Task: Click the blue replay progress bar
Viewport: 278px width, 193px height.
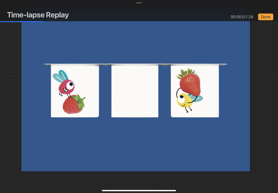Action: click(x=22, y=22)
